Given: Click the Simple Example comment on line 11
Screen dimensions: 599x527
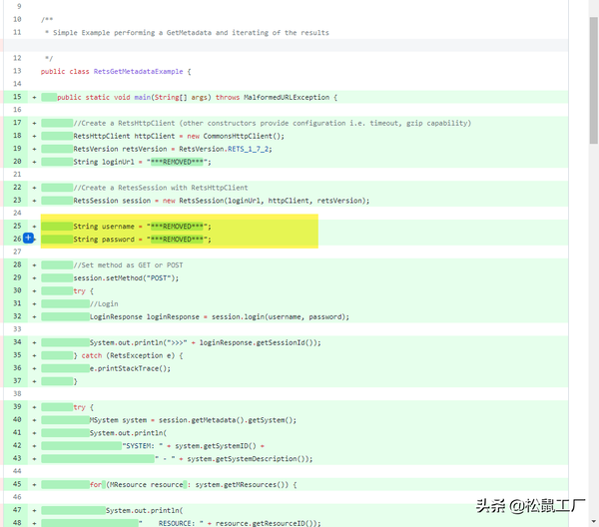Looking at the screenshot, I should (187, 32).
